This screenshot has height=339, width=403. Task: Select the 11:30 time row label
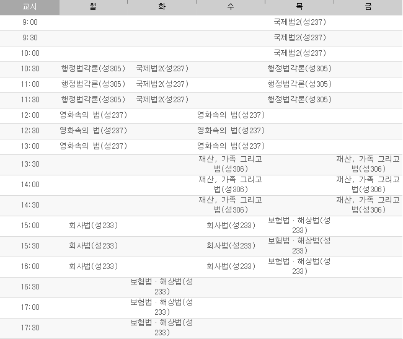(30, 100)
